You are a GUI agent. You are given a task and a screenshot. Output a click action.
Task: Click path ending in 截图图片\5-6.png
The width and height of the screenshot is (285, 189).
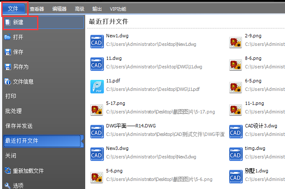[x=159, y=179]
